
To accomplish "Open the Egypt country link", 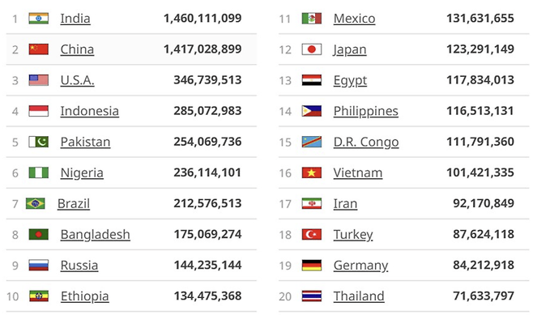I will point(350,81).
